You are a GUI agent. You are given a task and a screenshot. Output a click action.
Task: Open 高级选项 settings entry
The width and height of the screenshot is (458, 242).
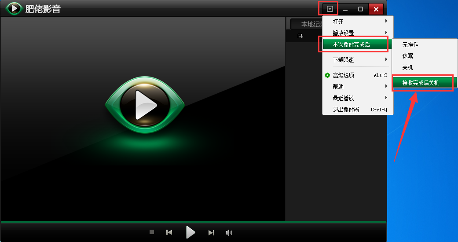358,75
